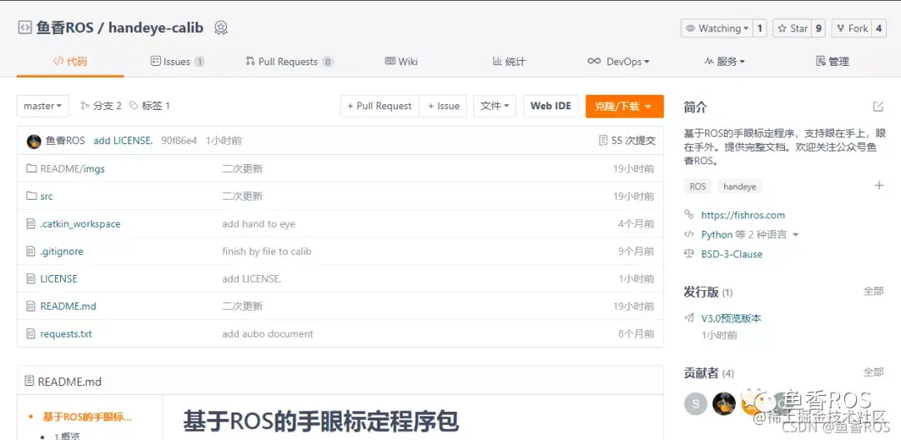Click the license scale icon beside BSD-3-Clause
This screenshot has height=440, width=901.
pyautogui.click(x=689, y=253)
